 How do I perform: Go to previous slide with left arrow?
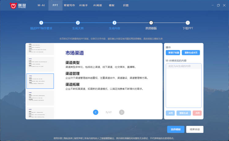(x=96, y=112)
